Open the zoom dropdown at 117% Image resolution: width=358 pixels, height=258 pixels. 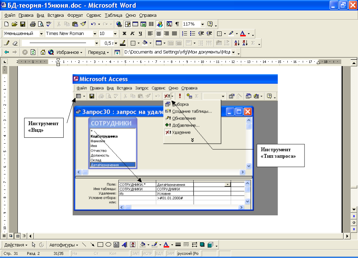pos(202,24)
